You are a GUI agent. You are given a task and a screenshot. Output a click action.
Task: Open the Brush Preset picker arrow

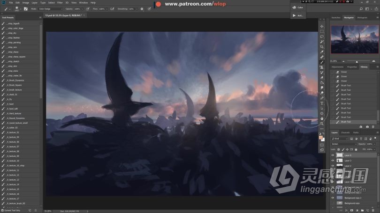tap(20, 9)
